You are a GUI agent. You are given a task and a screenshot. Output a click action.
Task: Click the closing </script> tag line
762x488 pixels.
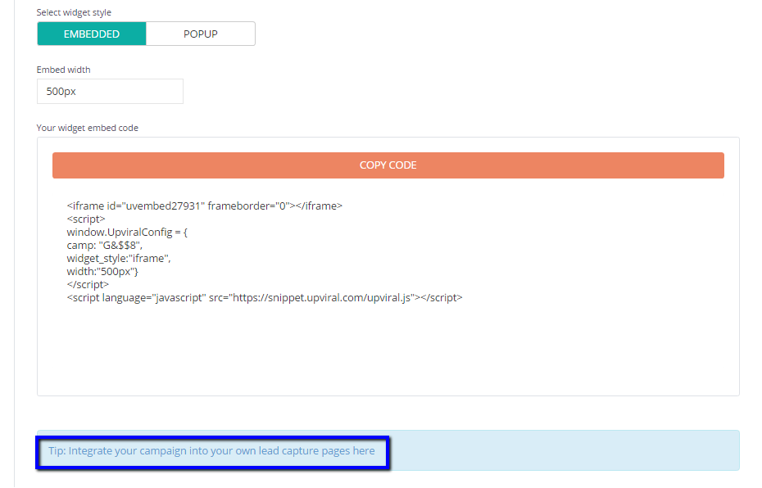88,285
